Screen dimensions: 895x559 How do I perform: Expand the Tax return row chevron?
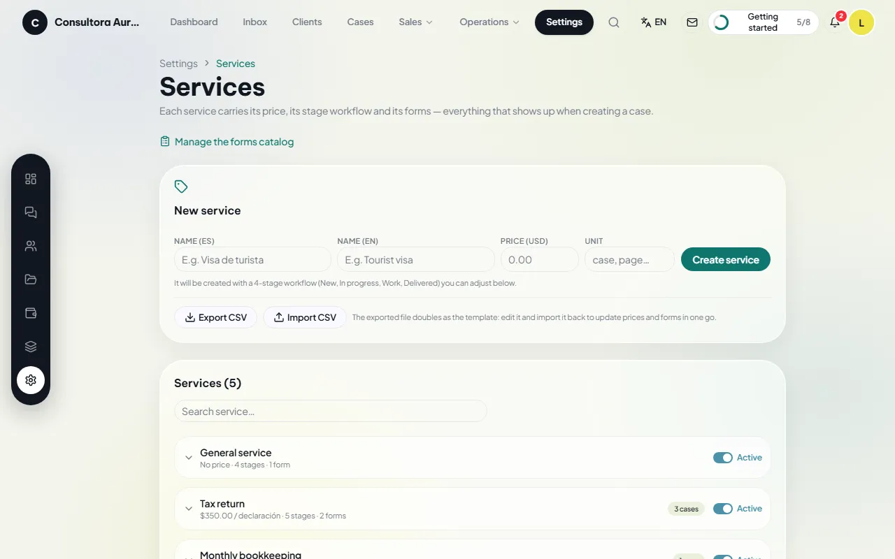(x=189, y=509)
